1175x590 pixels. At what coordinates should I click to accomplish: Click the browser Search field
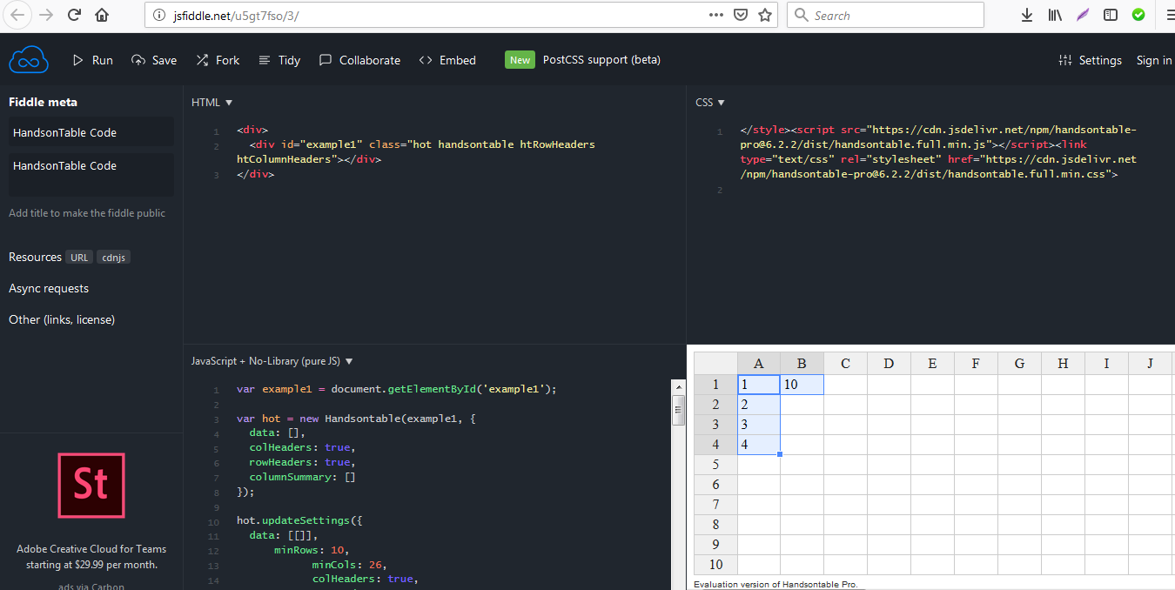pos(885,15)
